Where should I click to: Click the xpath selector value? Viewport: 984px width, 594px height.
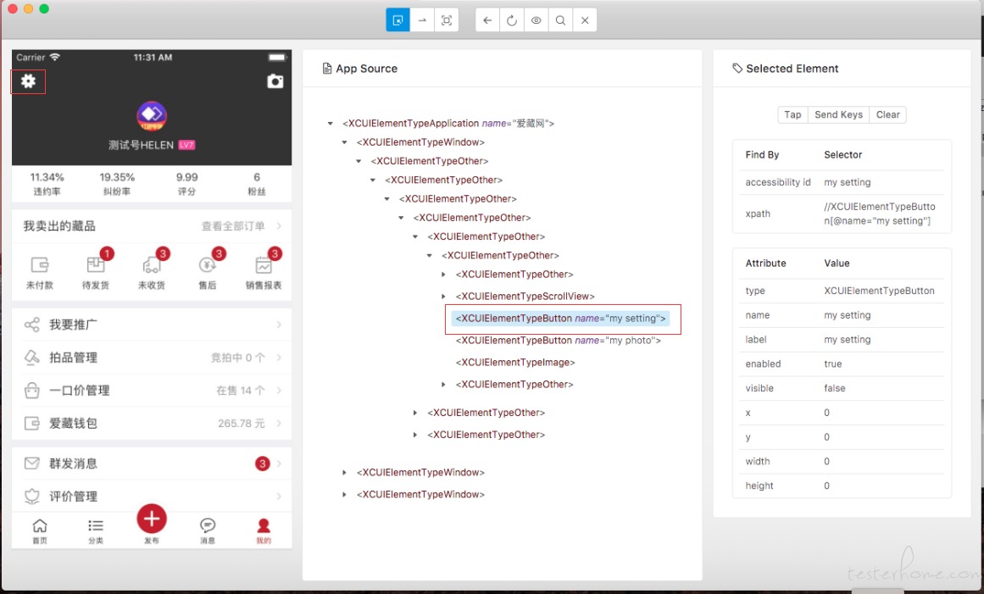pos(879,214)
